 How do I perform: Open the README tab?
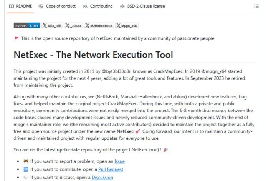click(20, 6)
